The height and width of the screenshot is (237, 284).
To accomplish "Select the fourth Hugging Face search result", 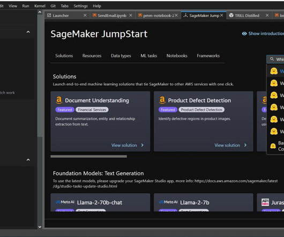I will point(275,107).
